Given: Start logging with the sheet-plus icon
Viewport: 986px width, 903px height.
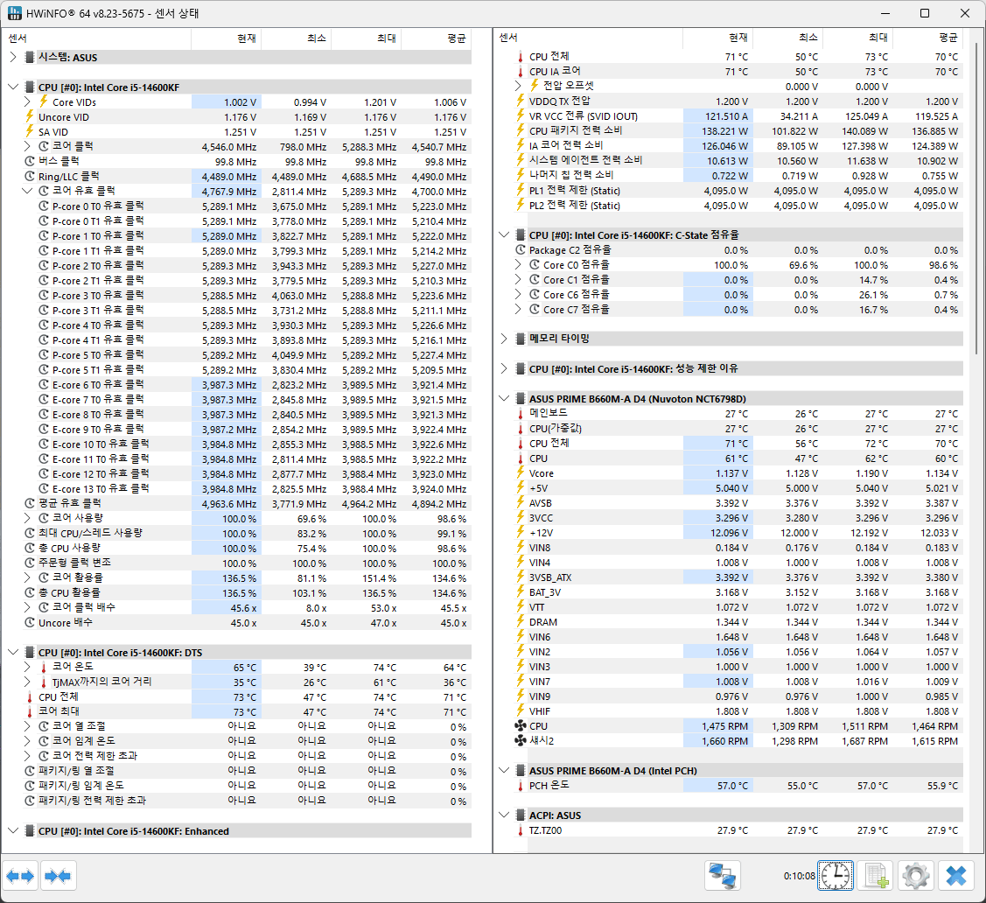Looking at the screenshot, I should click(x=876, y=876).
